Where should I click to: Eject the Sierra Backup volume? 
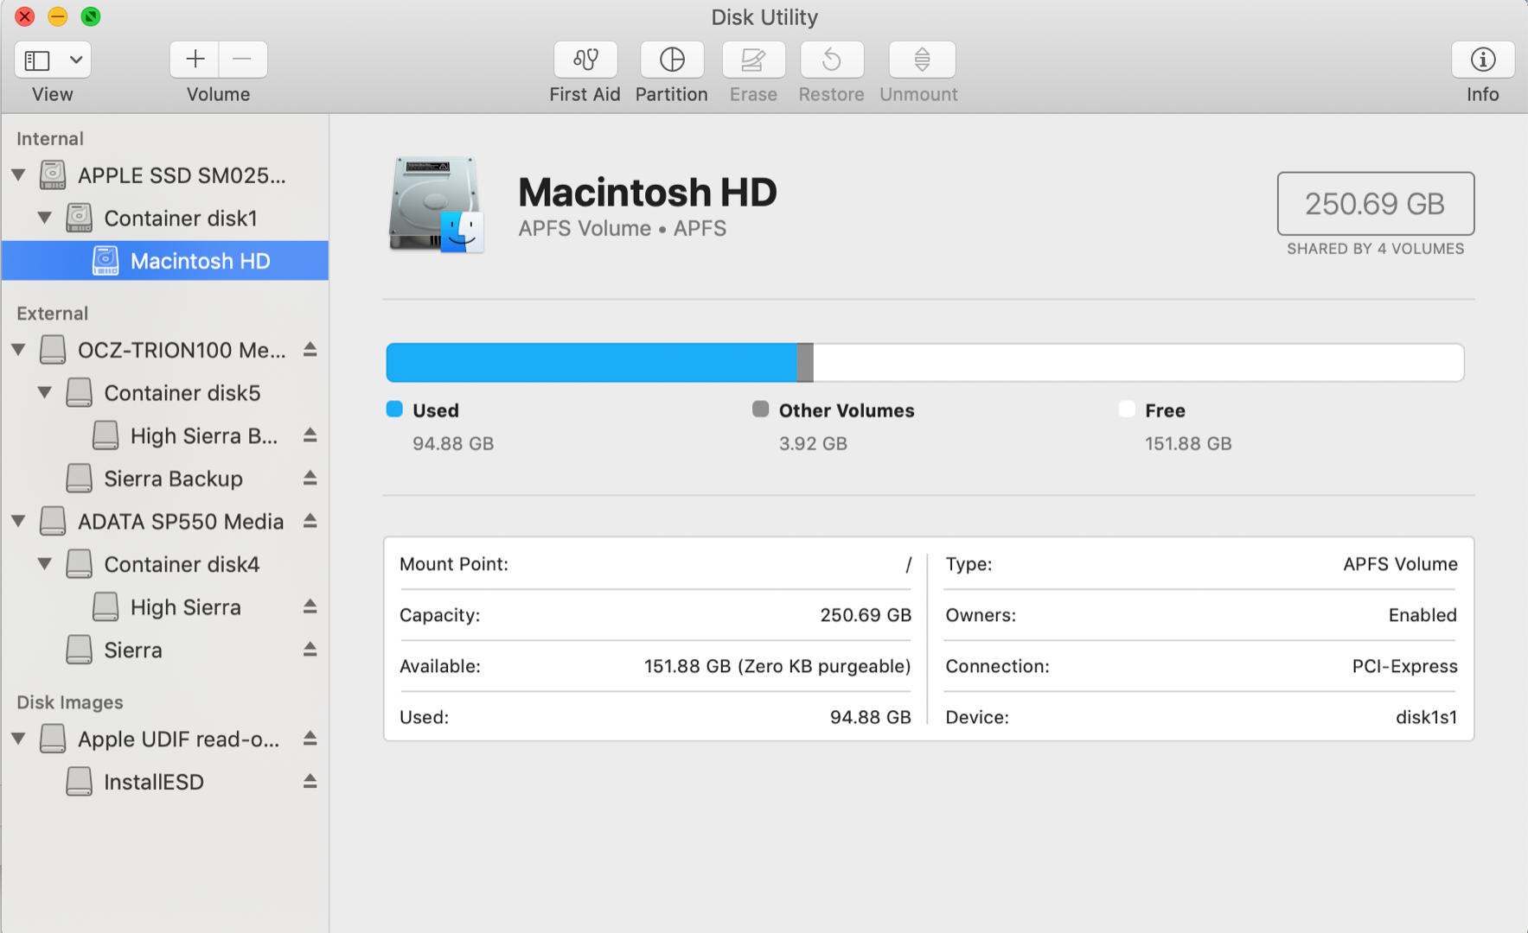[x=310, y=479]
